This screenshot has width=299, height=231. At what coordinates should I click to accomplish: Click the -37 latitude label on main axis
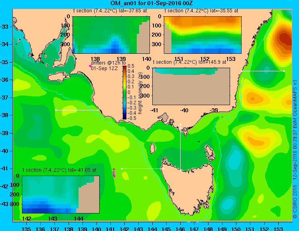click(4, 98)
